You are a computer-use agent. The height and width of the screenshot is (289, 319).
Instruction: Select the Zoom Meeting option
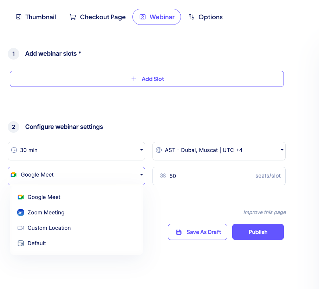[46, 212]
